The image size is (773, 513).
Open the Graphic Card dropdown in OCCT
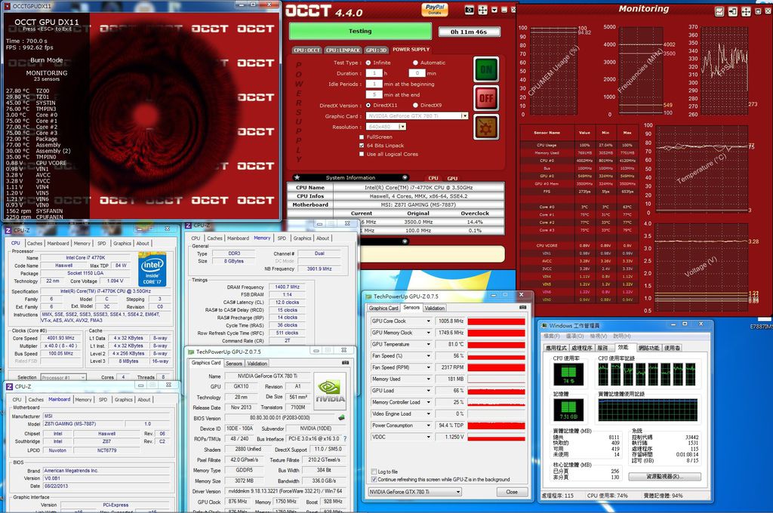[464, 116]
